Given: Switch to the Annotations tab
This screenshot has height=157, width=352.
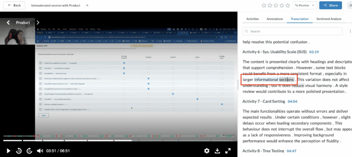Looking at the screenshot, I should (275, 19).
